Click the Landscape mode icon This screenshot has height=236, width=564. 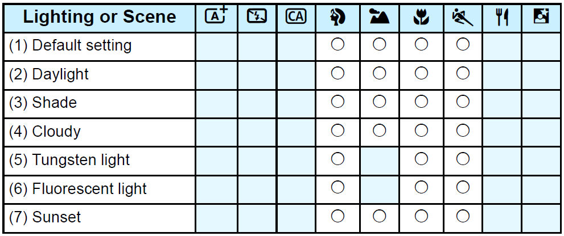click(379, 17)
